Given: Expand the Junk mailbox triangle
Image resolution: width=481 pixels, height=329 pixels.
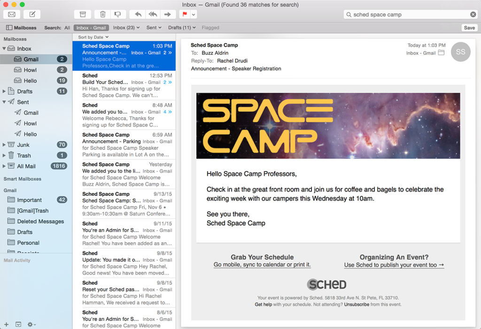Looking at the screenshot, I should pyautogui.click(x=4, y=145).
